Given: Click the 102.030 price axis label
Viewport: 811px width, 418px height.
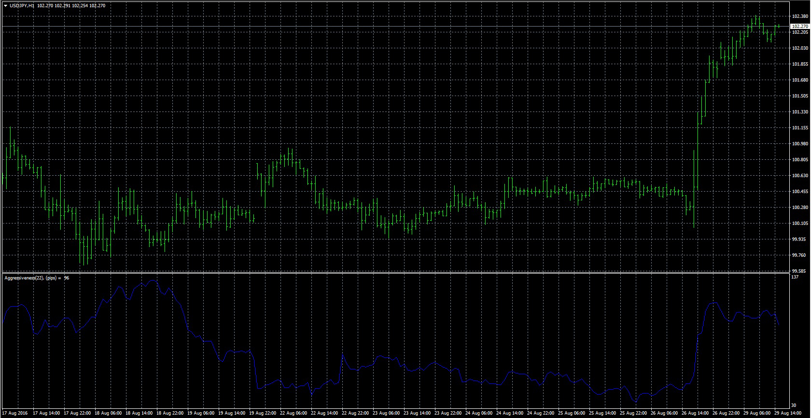Looking at the screenshot, I should tap(800, 48).
